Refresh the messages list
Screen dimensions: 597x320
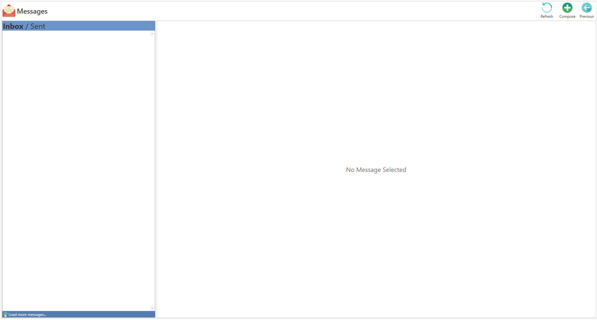point(547,10)
